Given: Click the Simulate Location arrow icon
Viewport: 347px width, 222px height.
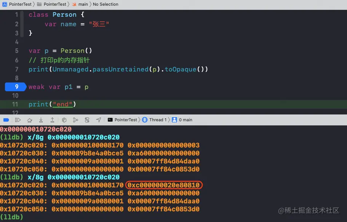Looking at the screenshot, I should click(99, 120).
